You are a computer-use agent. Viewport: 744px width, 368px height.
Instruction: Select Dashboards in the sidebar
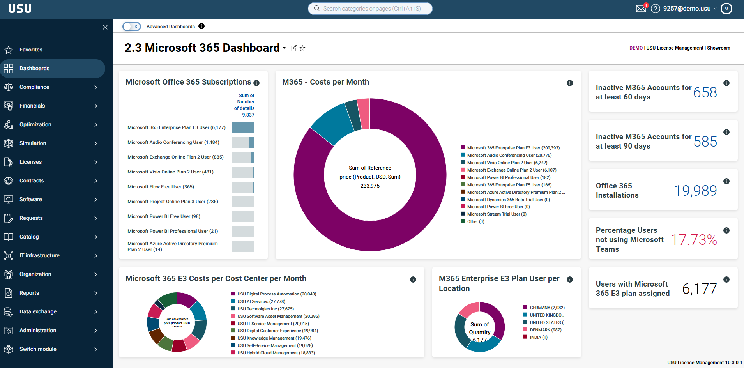point(53,68)
